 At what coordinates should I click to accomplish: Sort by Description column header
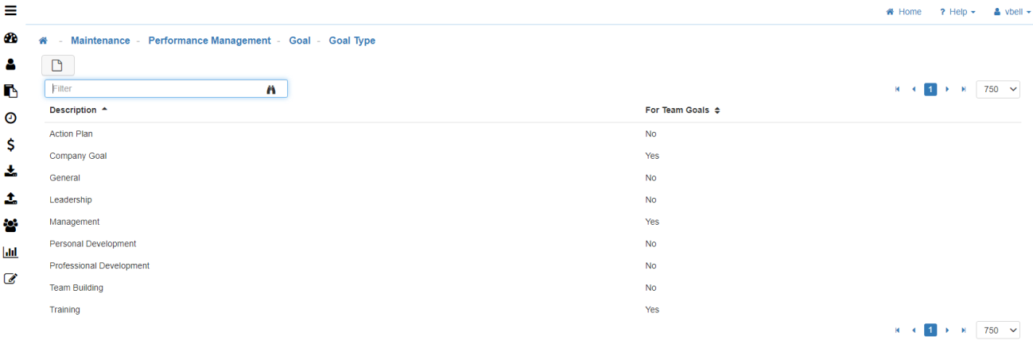tap(73, 110)
